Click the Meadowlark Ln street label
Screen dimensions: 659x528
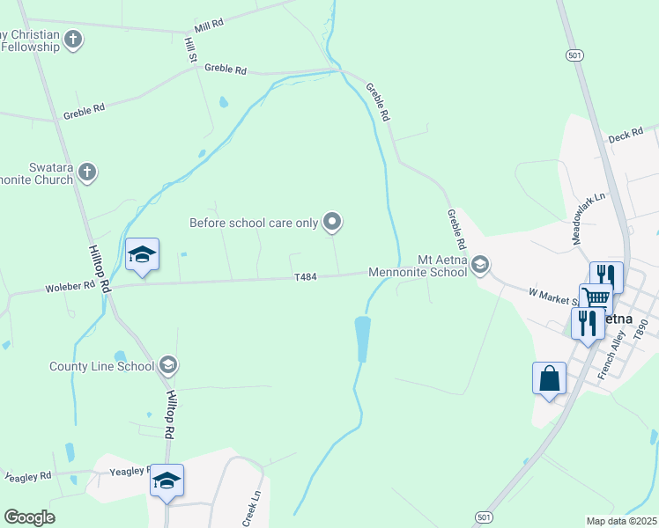point(589,218)
